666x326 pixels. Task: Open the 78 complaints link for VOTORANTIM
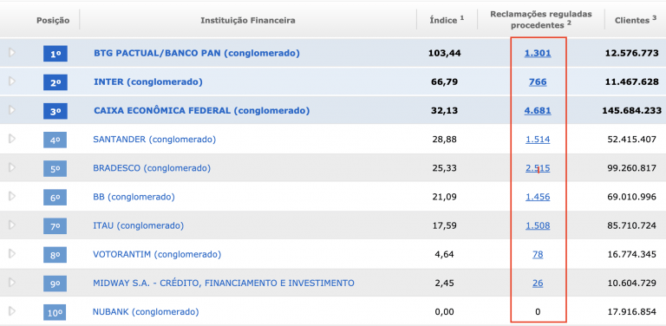point(538,254)
